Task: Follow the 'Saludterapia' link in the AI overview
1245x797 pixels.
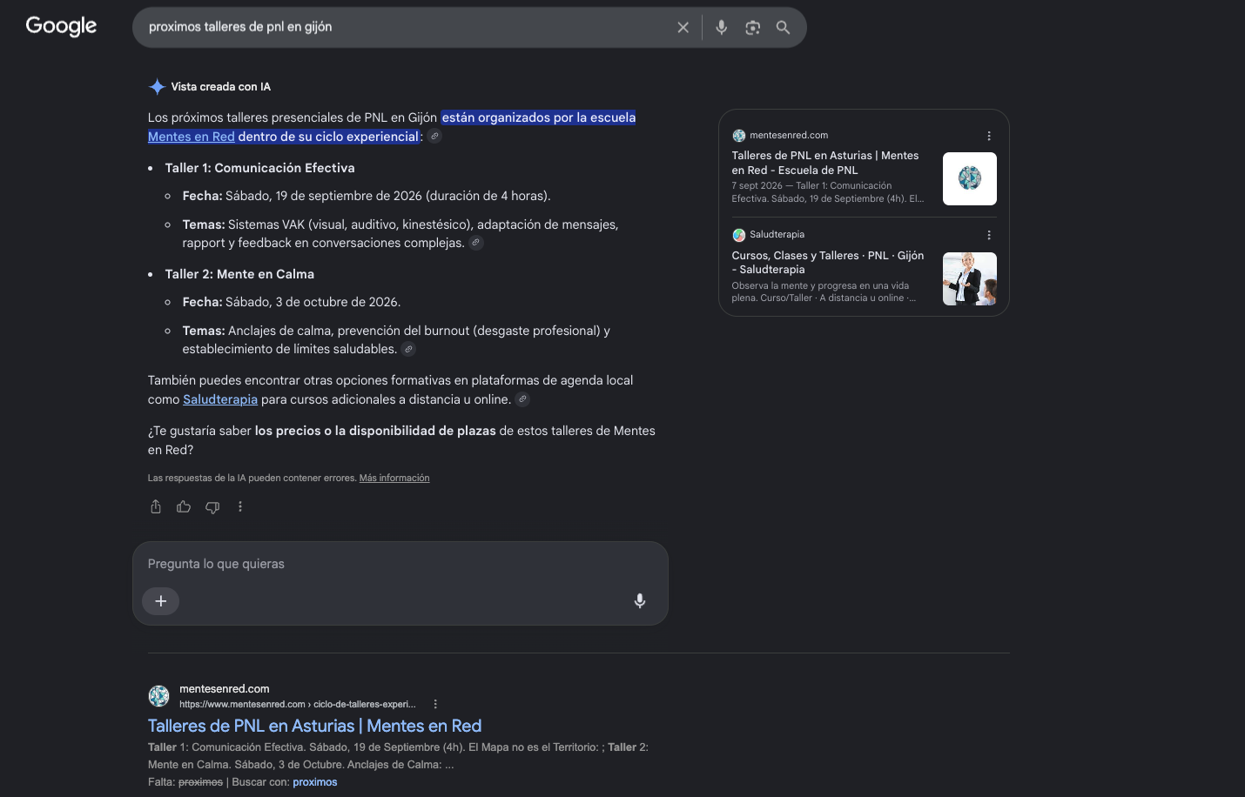Action: (220, 399)
